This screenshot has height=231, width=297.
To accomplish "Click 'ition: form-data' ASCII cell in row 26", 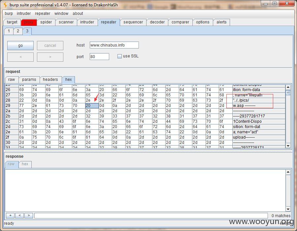I will point(259,90).
